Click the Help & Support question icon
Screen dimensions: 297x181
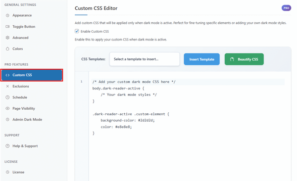(7, 146)
